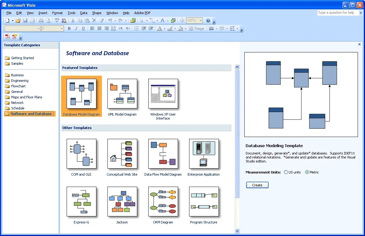Toggle Italic formatting
The width and height of the screenshot is (365, 236).
coord(76,29)
